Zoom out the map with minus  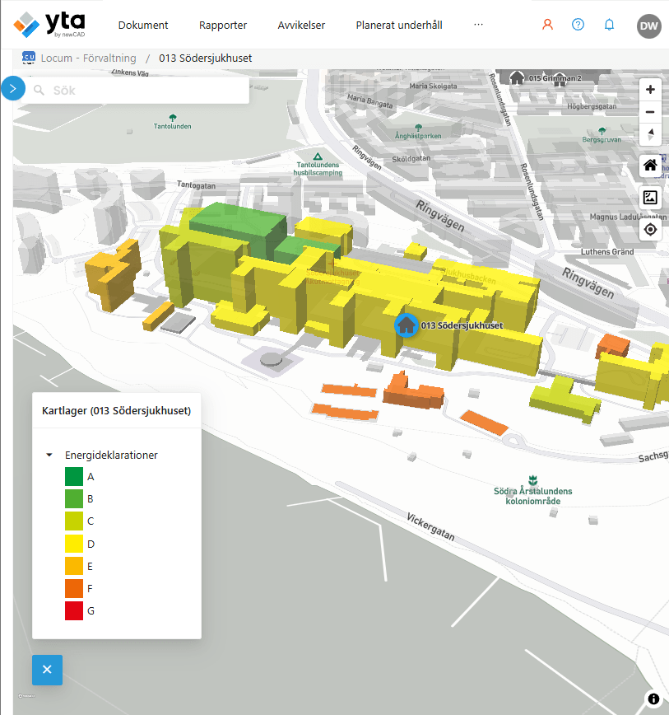coord(650,112)
